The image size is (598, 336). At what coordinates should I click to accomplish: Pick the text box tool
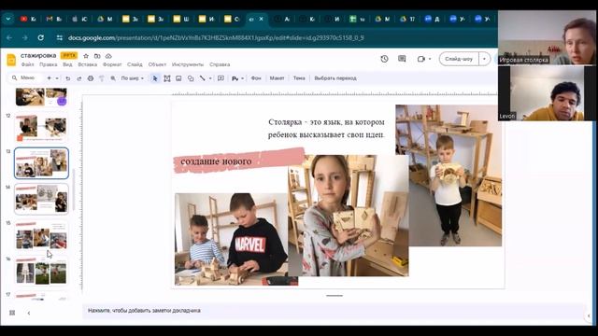(167, 78)
